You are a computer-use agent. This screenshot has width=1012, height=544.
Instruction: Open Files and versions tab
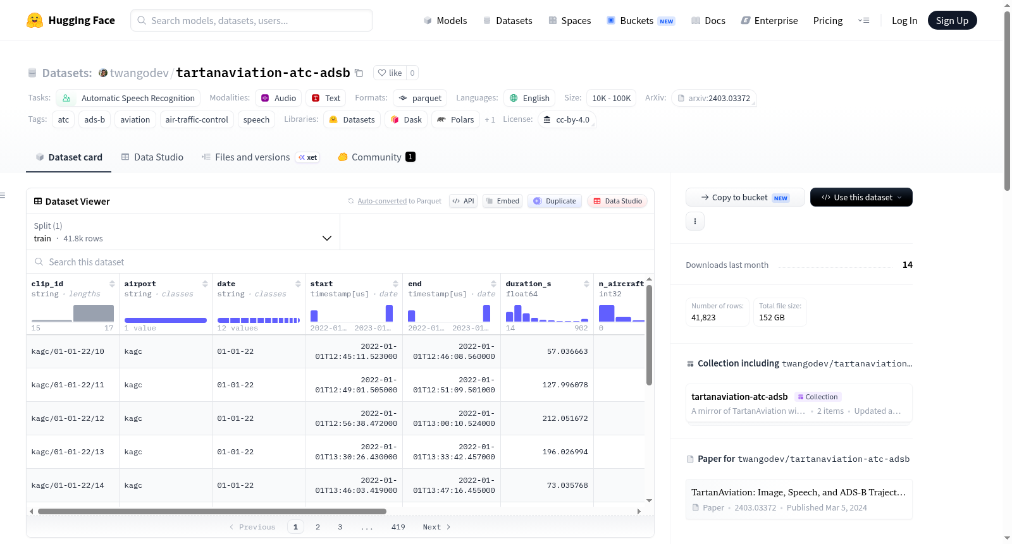tap(261, 157)
